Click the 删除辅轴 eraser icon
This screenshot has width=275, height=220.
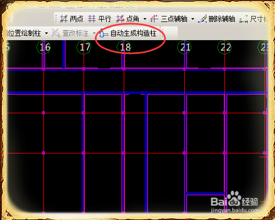tap(202, 19)
